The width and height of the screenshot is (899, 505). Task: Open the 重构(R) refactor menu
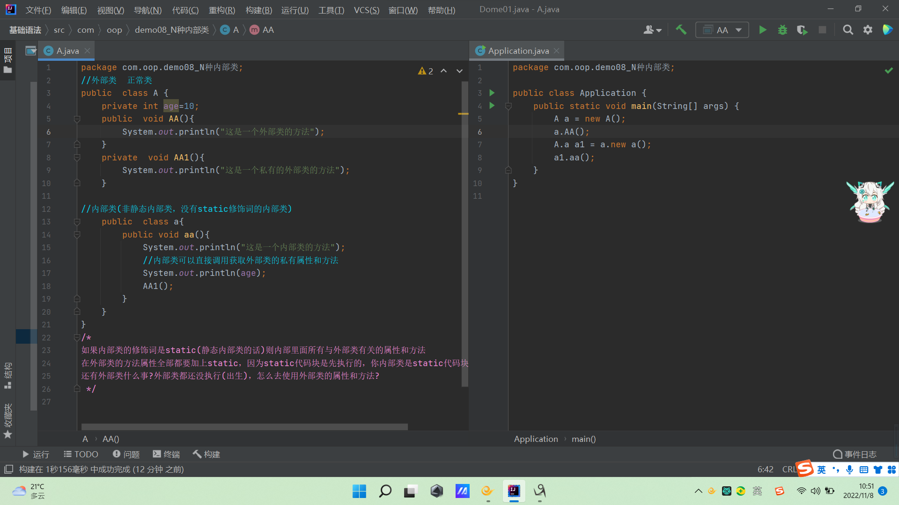point(221,10)
